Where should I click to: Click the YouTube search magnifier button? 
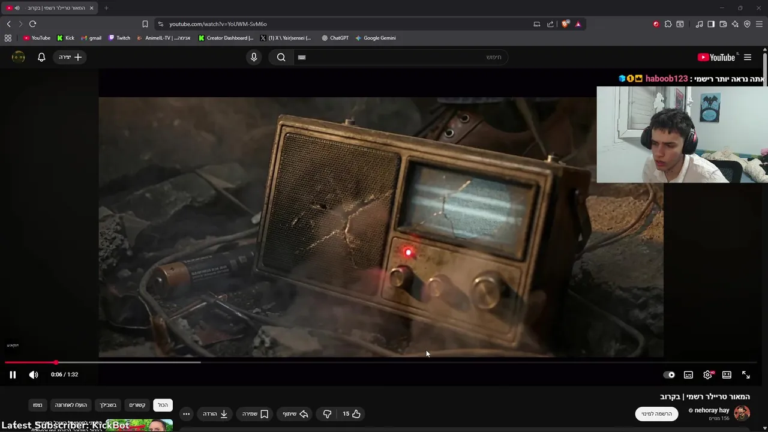281,57
